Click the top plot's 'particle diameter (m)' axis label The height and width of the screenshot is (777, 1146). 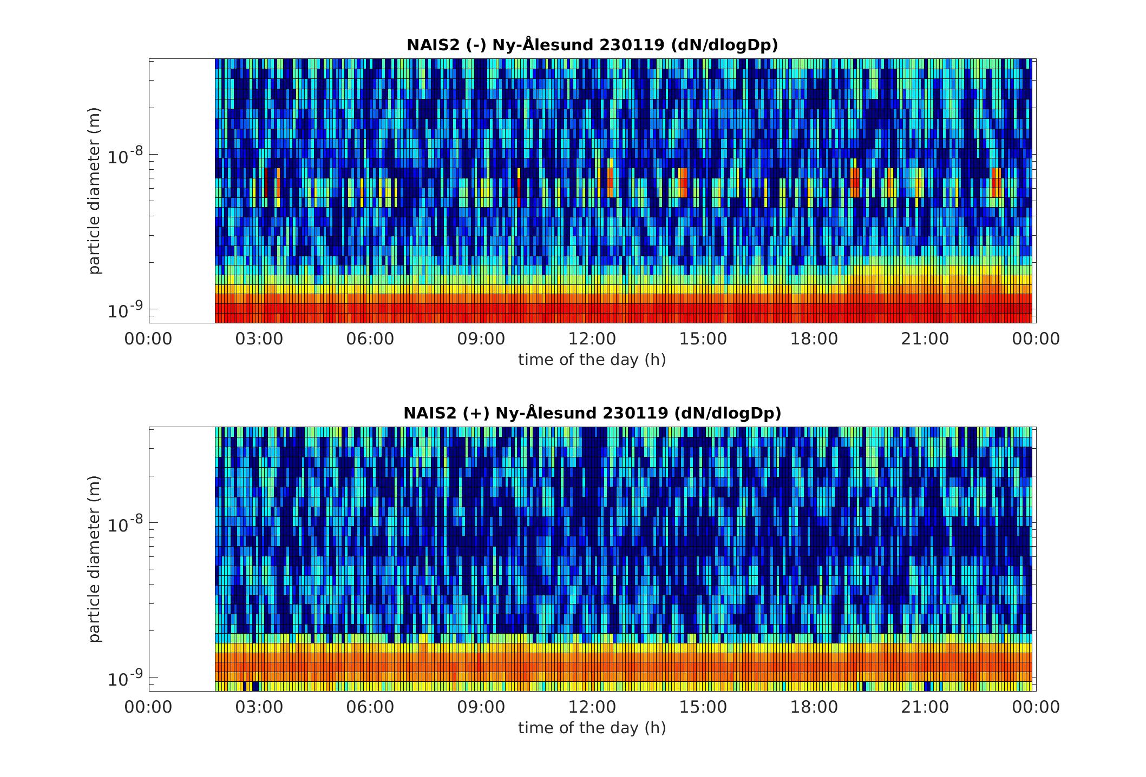[x=95, y=191]
